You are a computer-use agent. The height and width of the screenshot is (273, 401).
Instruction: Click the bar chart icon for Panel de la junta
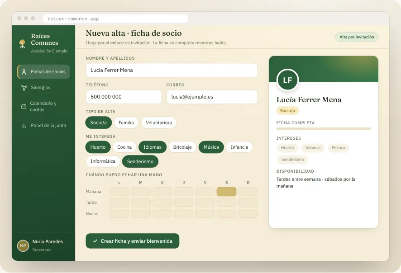tap(24, 126)
